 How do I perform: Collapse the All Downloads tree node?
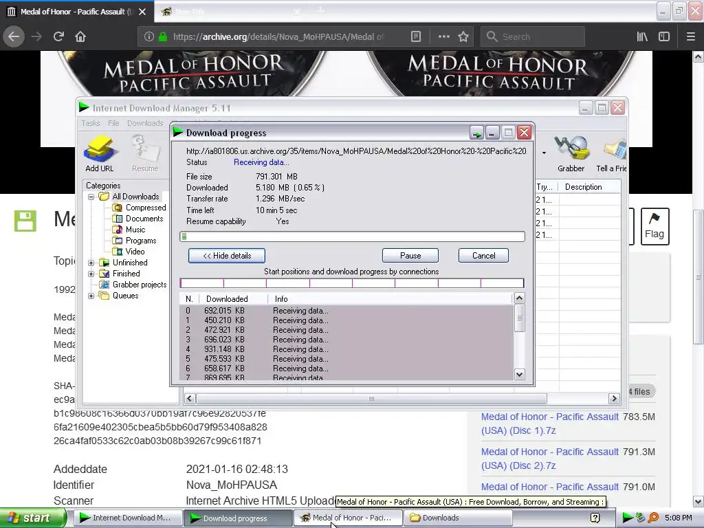tap(91, 197)
